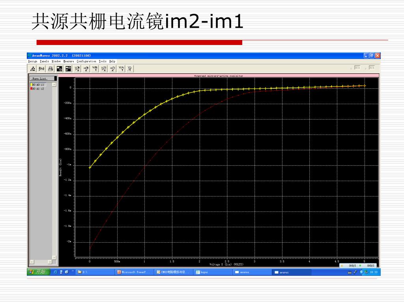Image resolution: width=404 pixels, height=303 pixels.
Task: Open the Design menu
Action: pyautogui.click(x=33, y=61)
